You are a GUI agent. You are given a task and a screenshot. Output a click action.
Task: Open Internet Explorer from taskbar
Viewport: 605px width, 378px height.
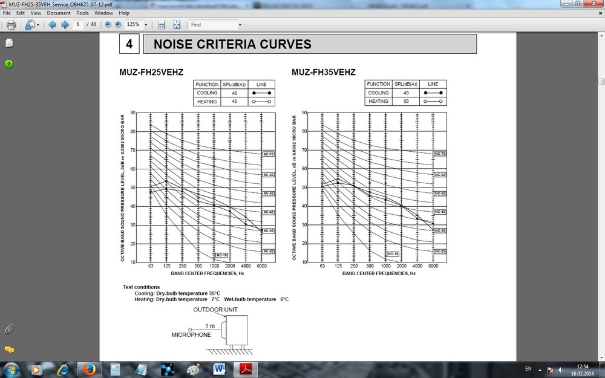(64, 370)
